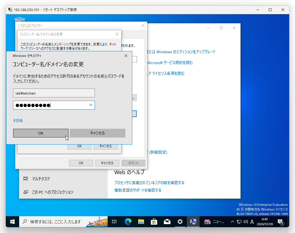Open the volume tray icon
Screen dimensions: 295x233
coord(245,222)
